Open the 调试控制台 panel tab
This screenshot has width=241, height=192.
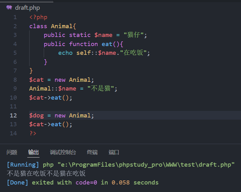tap(63, 152)
